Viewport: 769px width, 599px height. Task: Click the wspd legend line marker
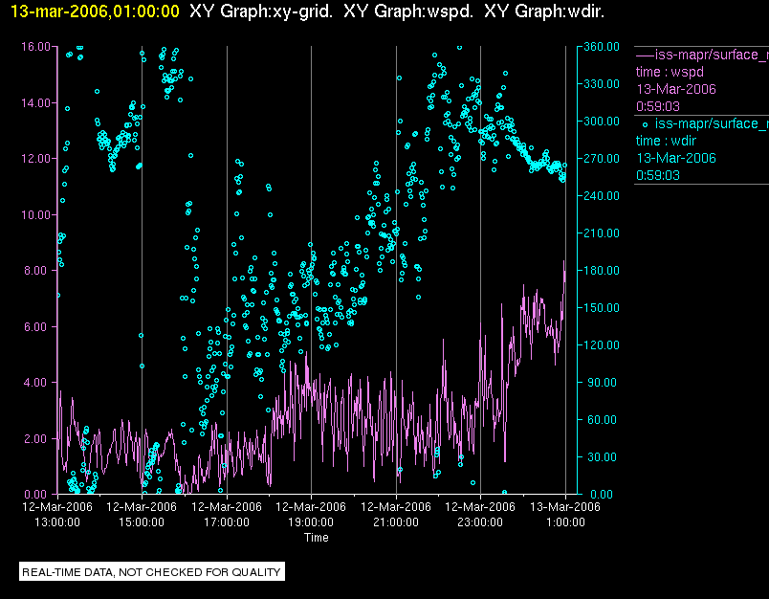[x=645, y=55]
